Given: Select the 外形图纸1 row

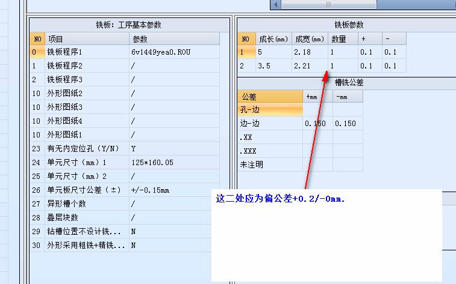Looking at the screenshot, I should point(125,134).
